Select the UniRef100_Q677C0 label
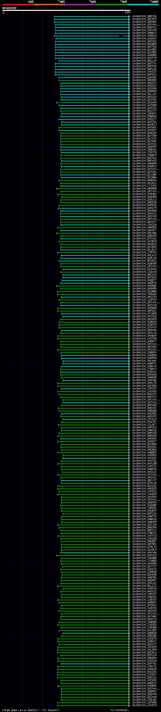The height and width of the screenshot is (712, 161). coord(144,64)
